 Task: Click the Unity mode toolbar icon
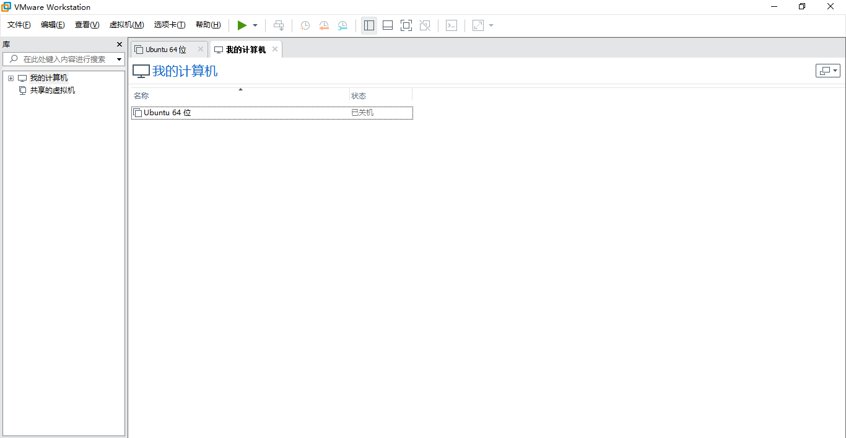[x=425, y=25]
